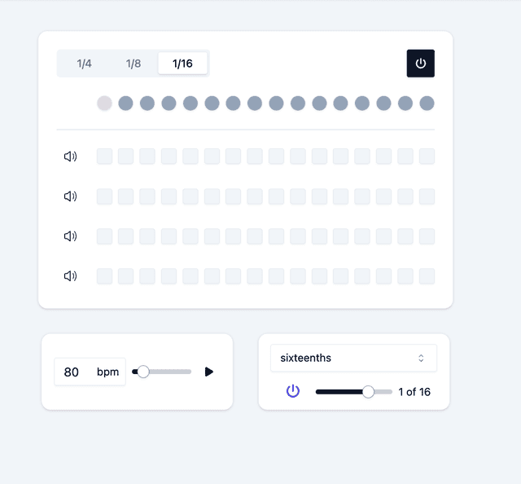Click the '1 of 16' step slider handle
Viewport: 521px width, 484px height.
(x=368, y=392)
